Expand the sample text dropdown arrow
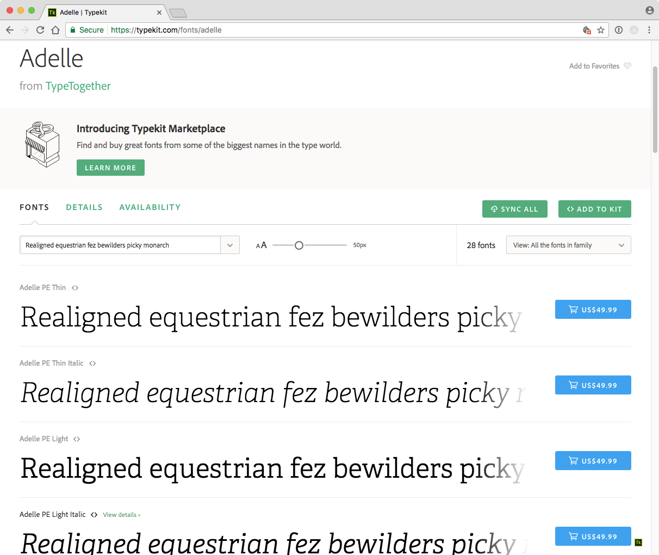The width and height of the screenshot is (659, 555). 230,245
